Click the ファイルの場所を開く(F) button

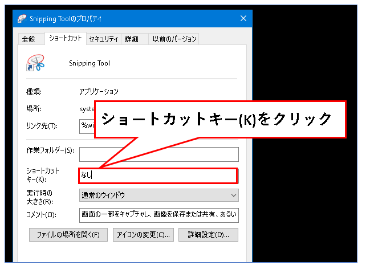(68, 235)
